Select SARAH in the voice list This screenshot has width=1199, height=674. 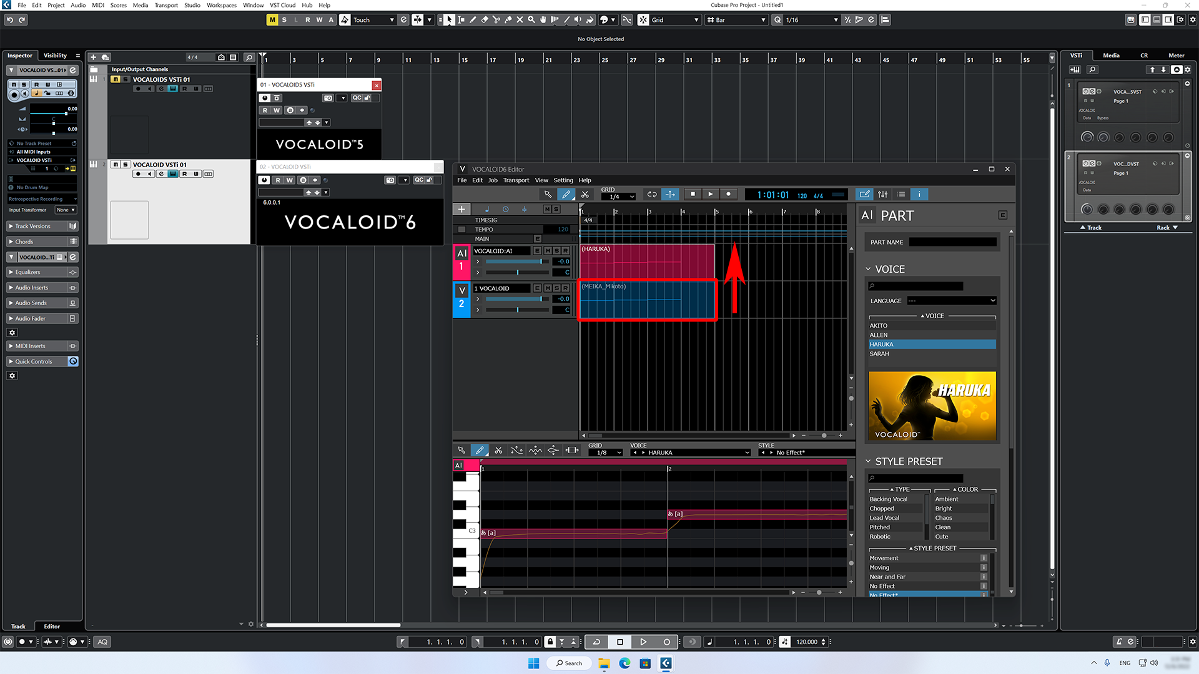coord(881,353)
